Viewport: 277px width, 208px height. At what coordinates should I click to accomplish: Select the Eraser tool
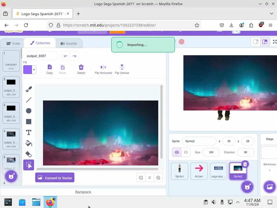(29, 154)
